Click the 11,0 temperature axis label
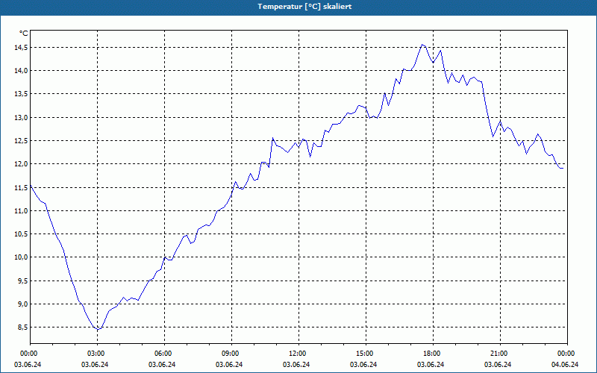 pyautogui.click(x=21, y=211)
